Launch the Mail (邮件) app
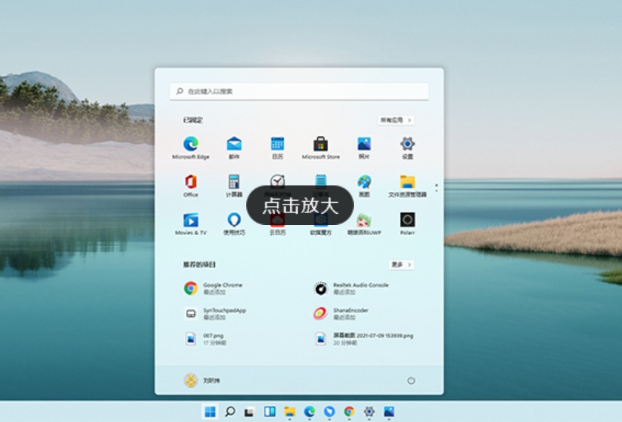Image resolution: width=622 pixels, height=422 pixels. pyautogui.click(x=234, y=145)
